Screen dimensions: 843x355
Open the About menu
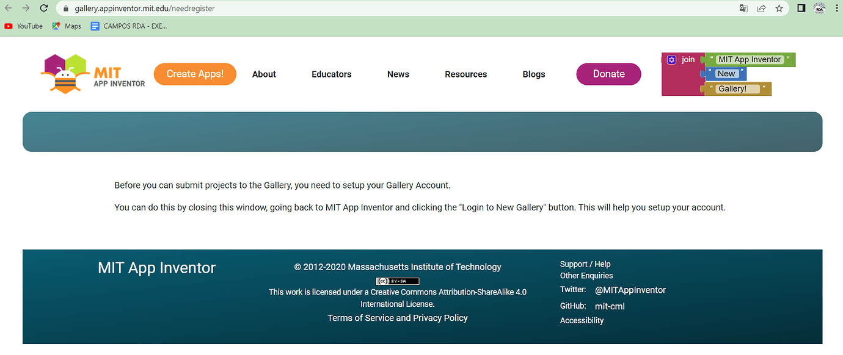pos(264,74)
